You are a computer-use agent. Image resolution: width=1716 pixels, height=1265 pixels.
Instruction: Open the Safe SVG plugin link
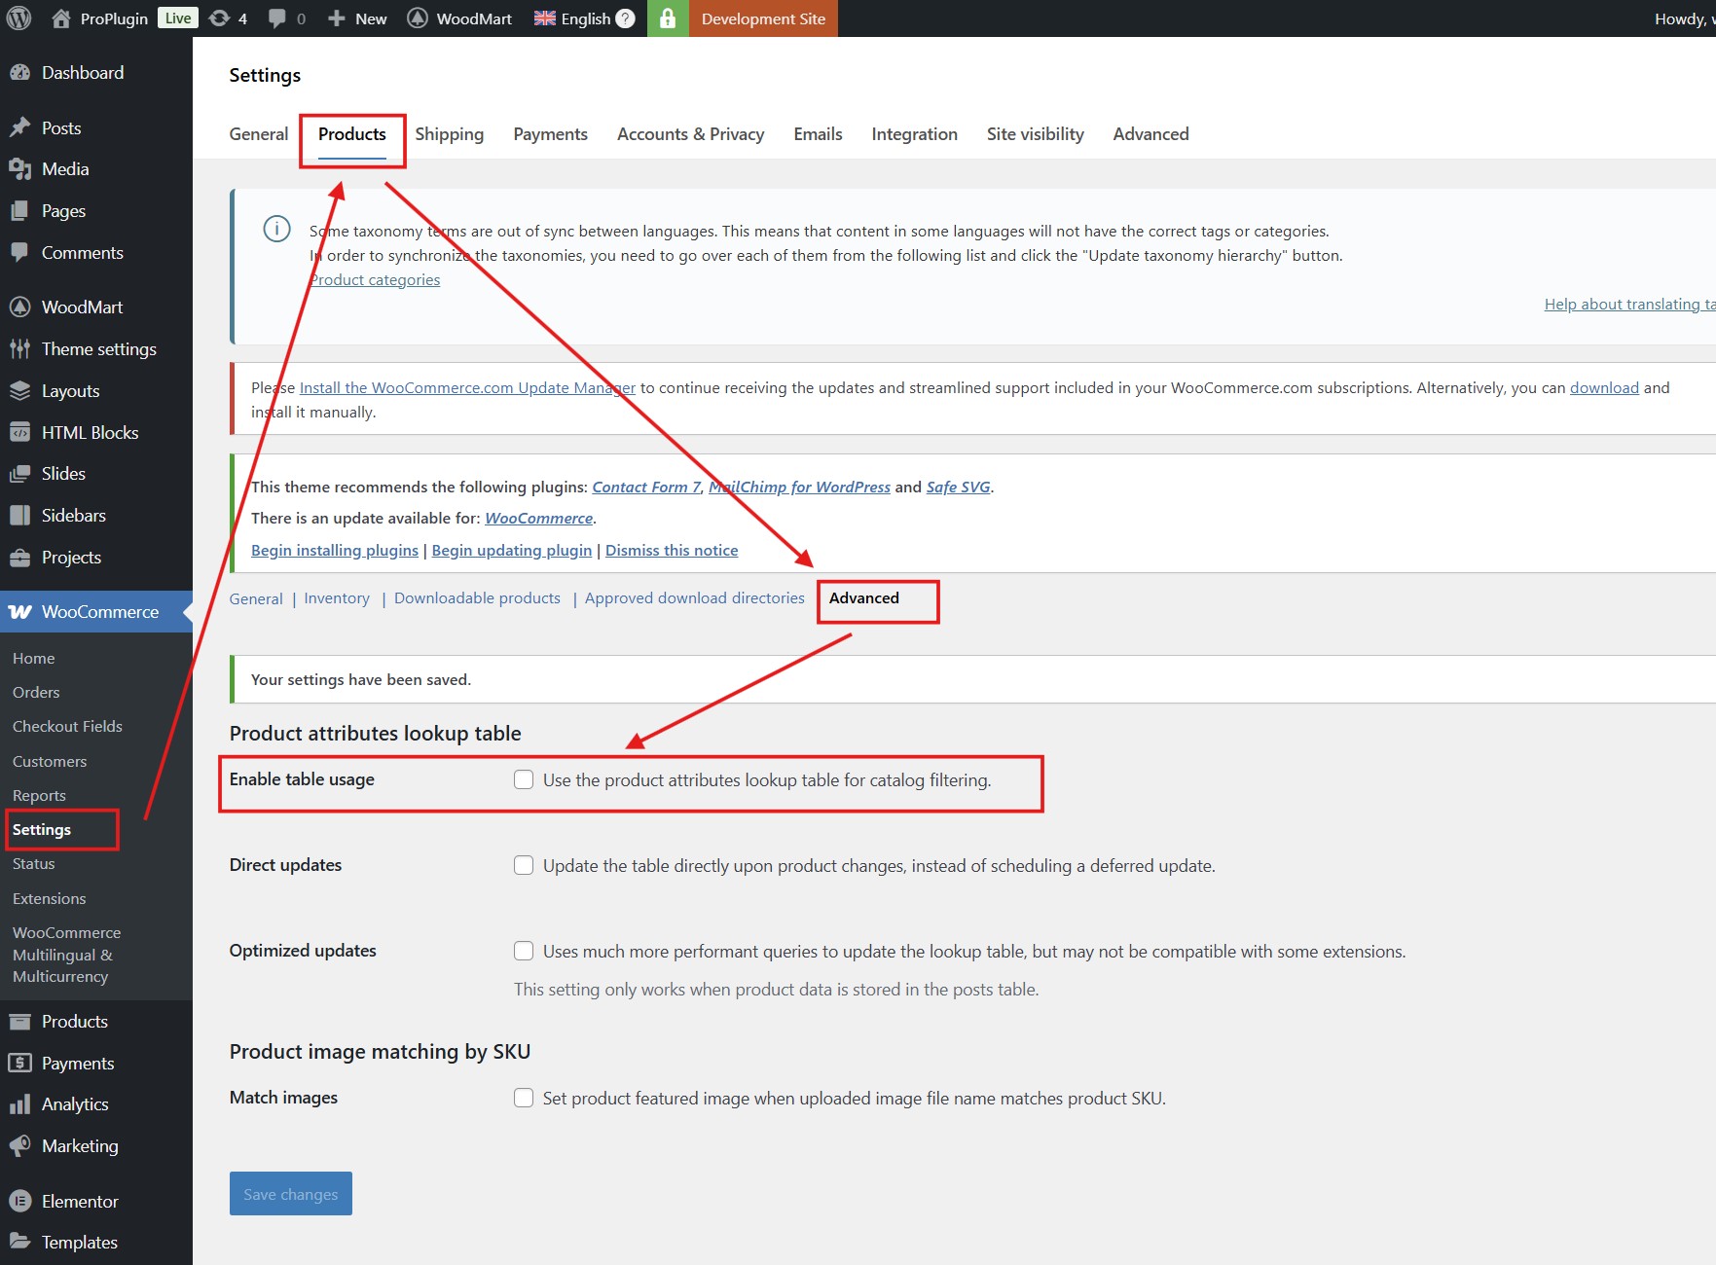958,488
